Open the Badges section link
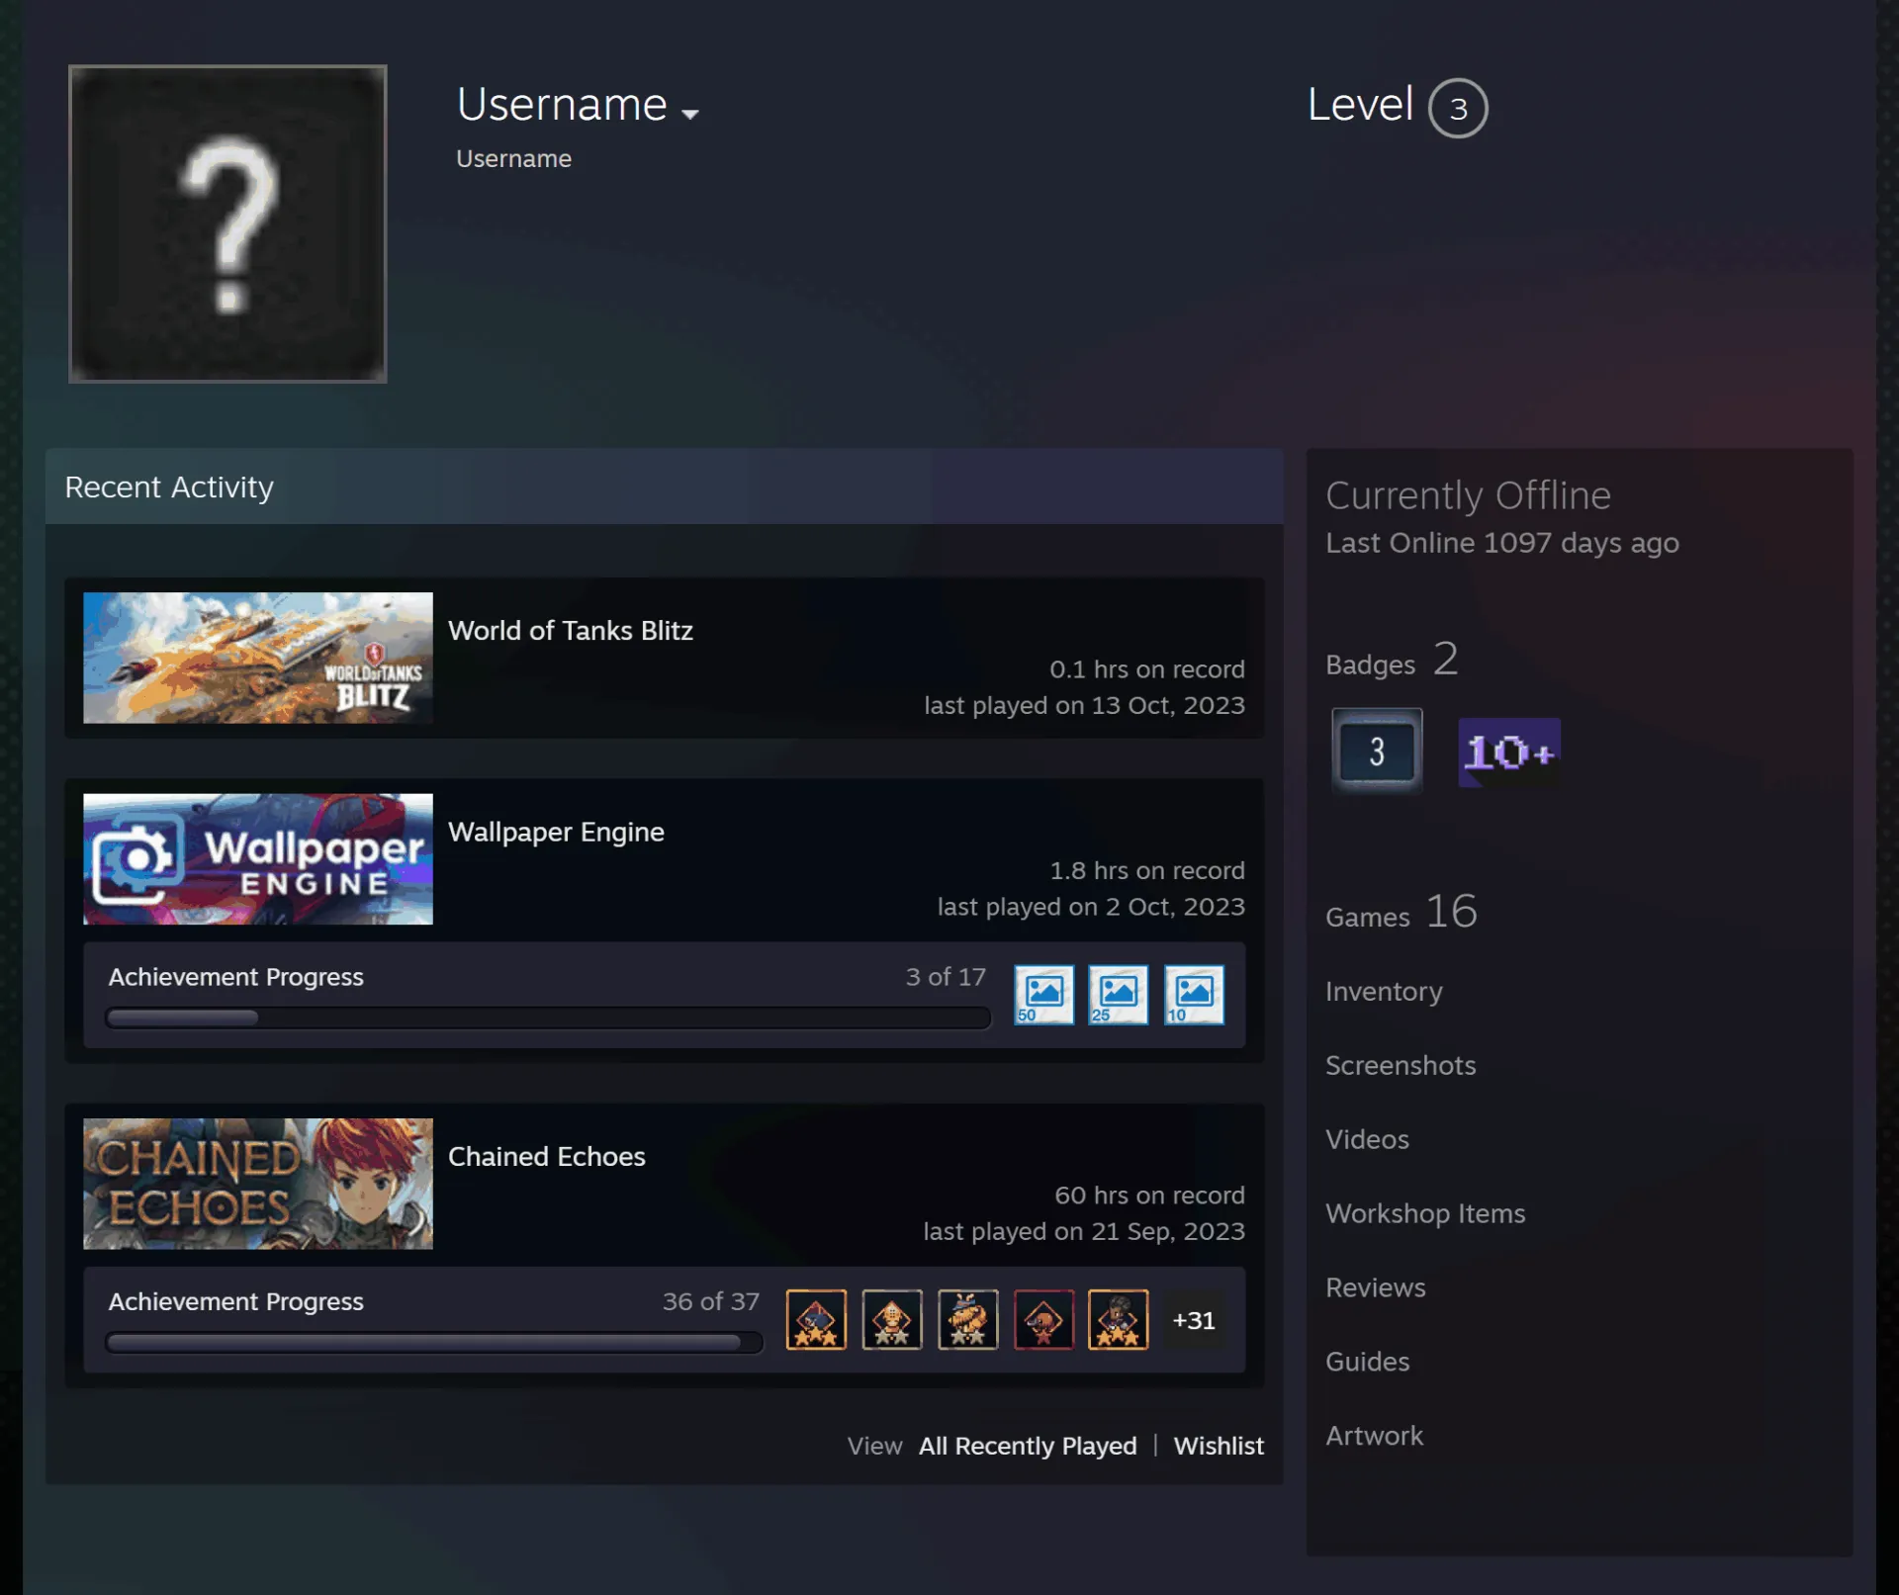 (1392, 660)
